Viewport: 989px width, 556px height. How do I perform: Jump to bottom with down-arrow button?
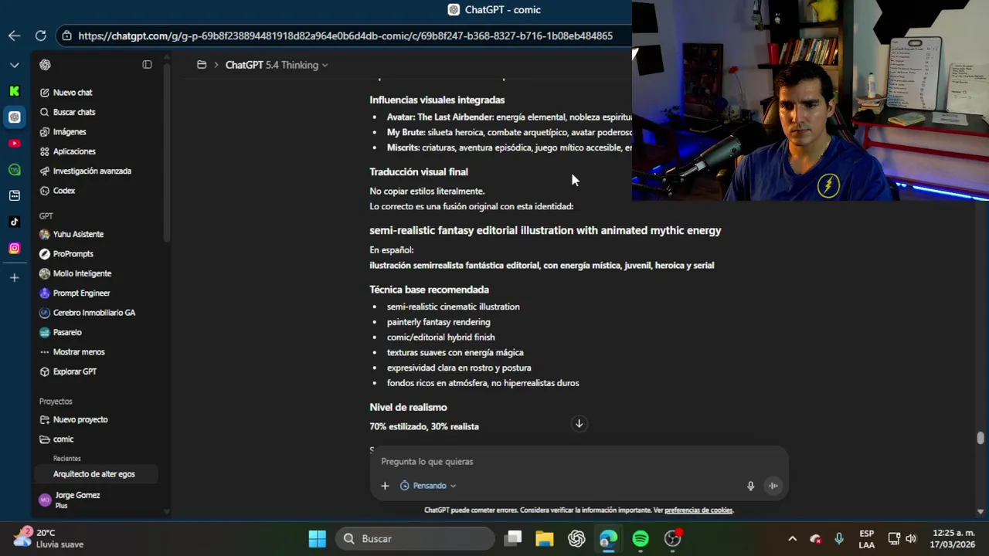point(579,424)
